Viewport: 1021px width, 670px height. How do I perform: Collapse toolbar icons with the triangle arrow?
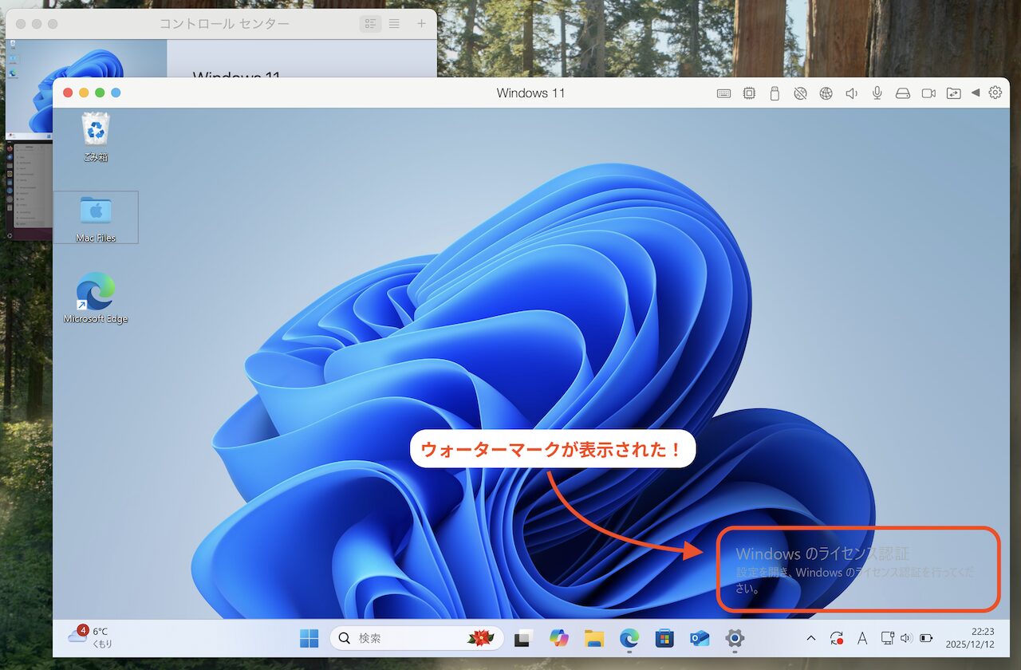tap(975, 93)
